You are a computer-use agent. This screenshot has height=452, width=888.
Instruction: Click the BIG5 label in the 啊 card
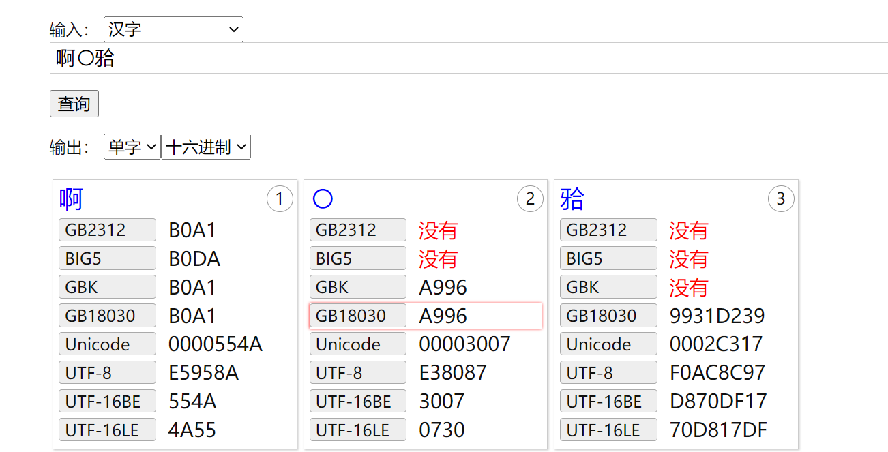pos(107,258)
